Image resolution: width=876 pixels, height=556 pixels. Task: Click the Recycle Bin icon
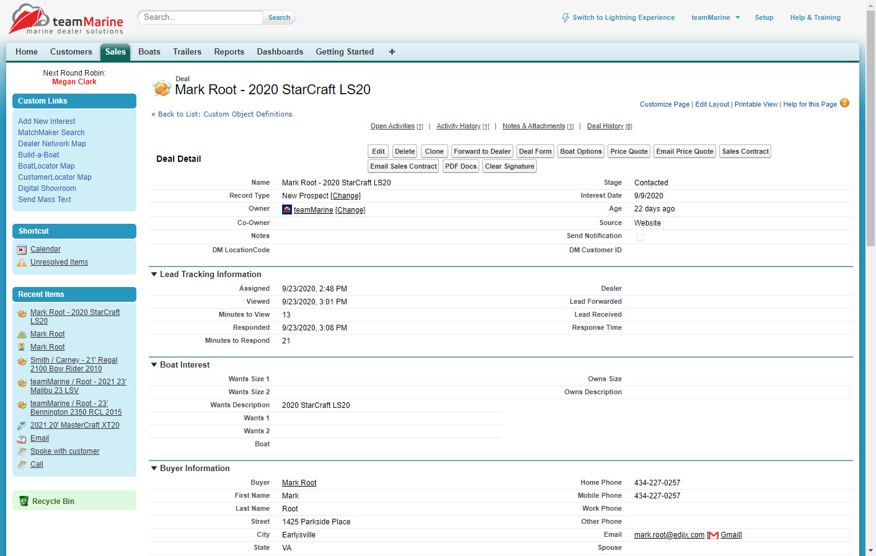point(24,501)
